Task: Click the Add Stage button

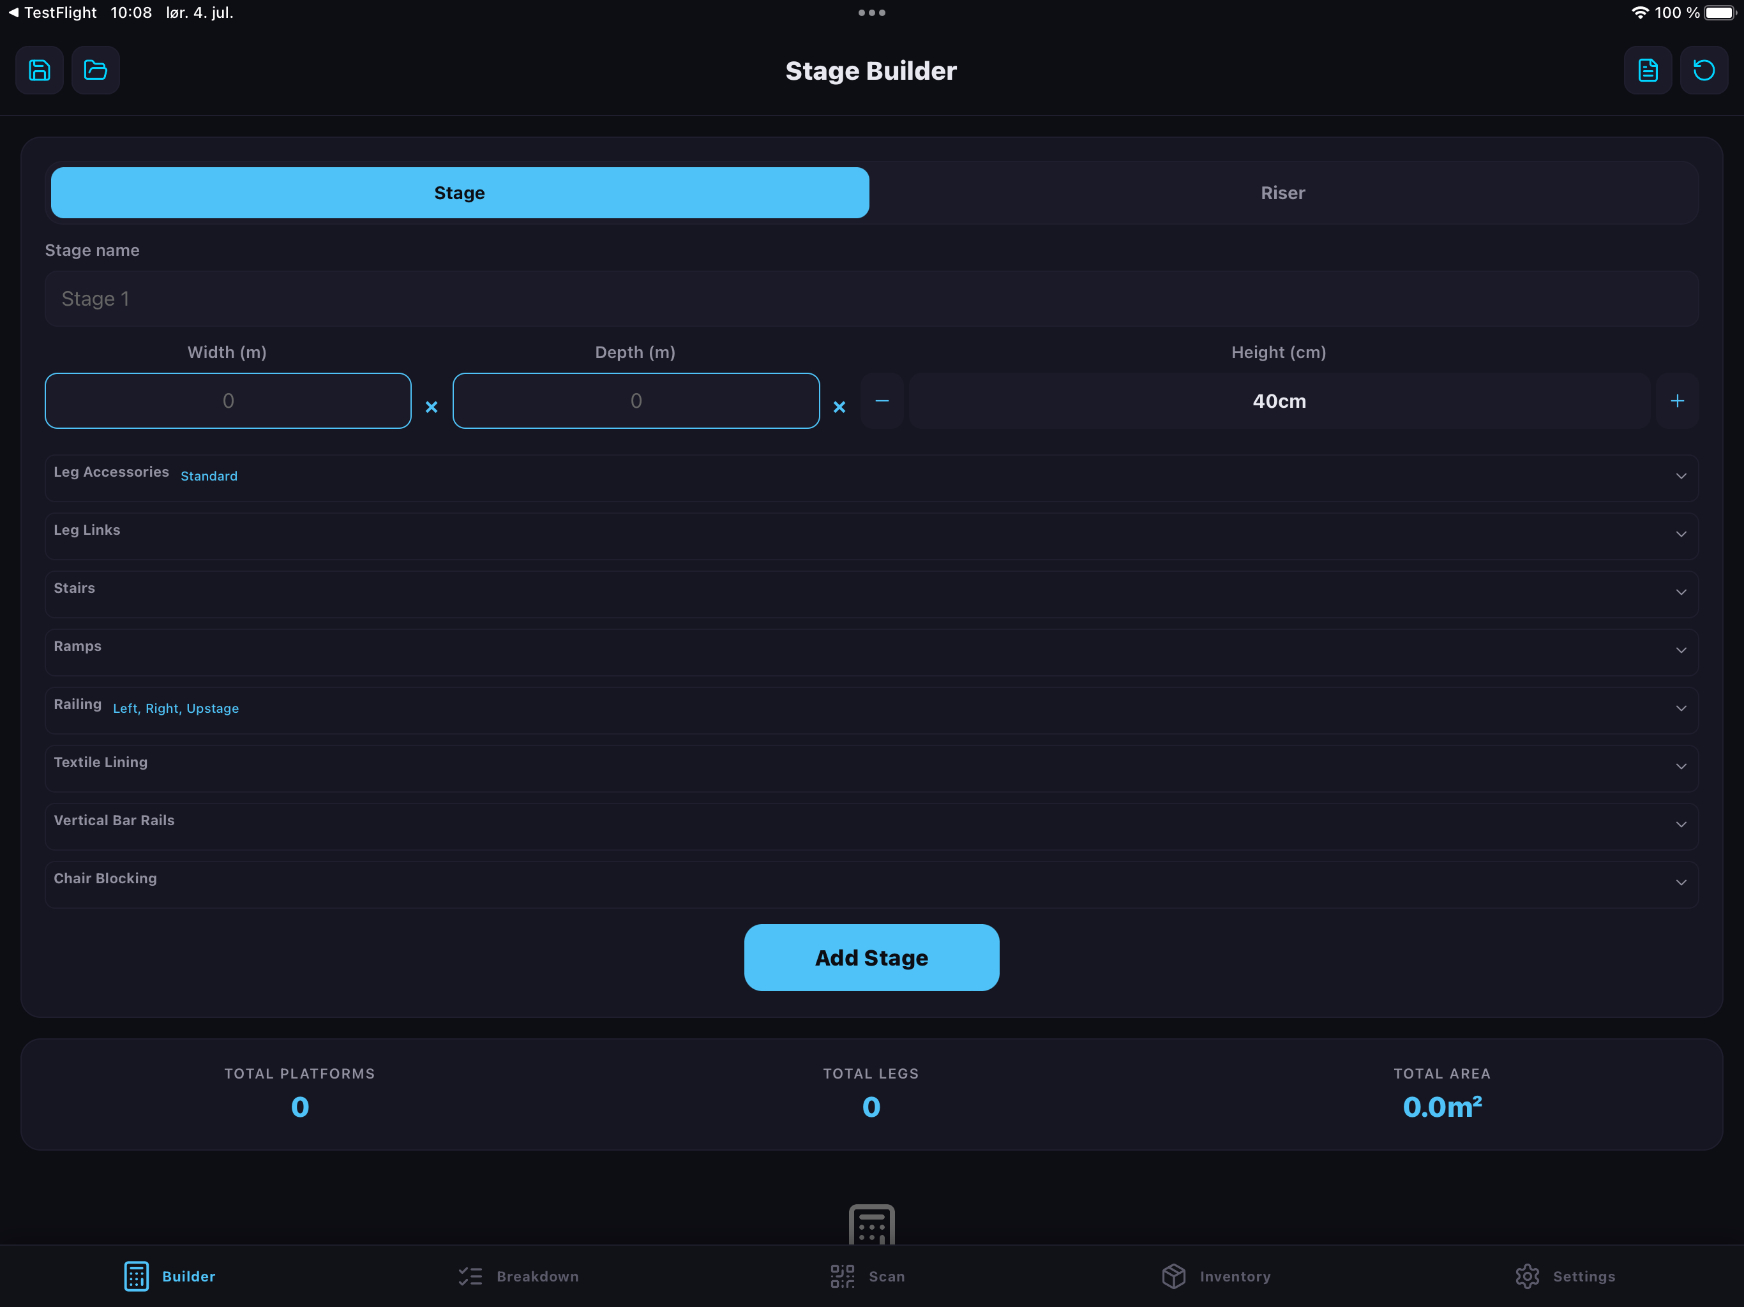Action: tap(871, 957)
